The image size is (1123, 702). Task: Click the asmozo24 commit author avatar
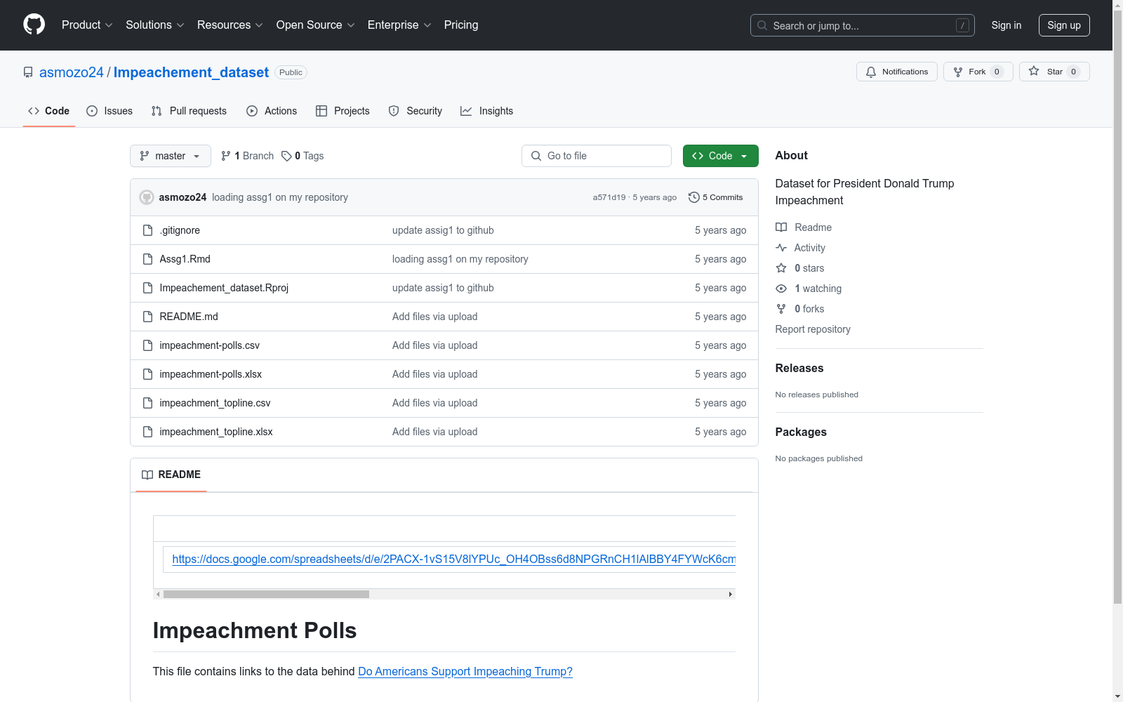(147, 197)
